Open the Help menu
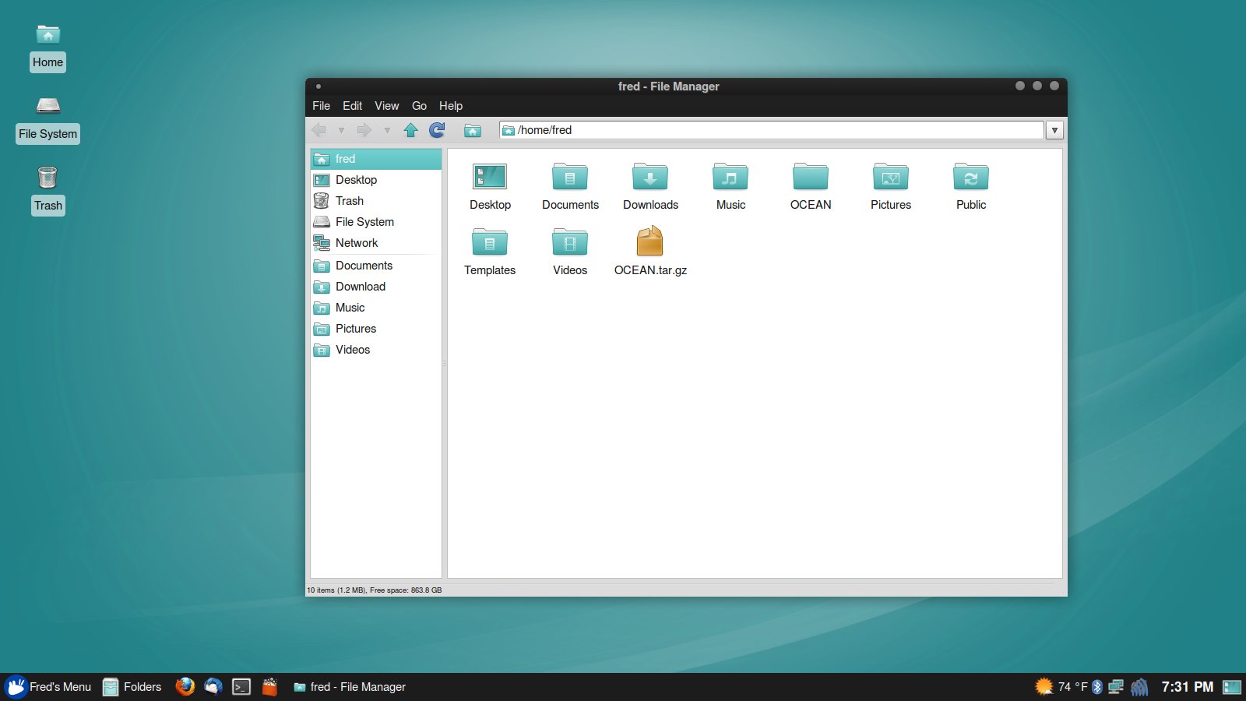Screen dimensions: 1246x701 (x=451, y=106)
